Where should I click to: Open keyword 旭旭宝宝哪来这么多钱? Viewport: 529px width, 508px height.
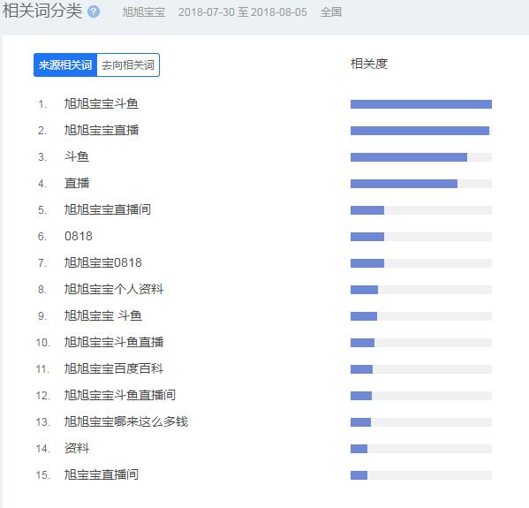[x=126, y=421]
